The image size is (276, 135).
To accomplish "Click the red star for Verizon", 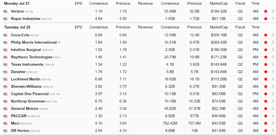I will tap(265, 11).
